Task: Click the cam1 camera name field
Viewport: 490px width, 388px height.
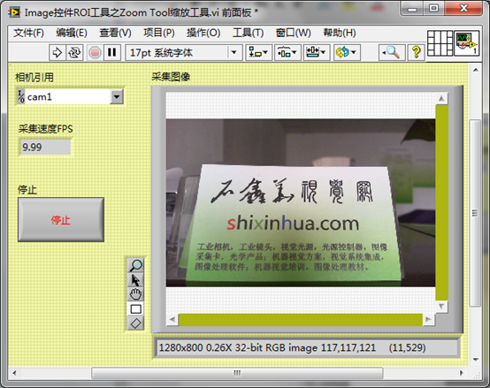Action: 67,96
